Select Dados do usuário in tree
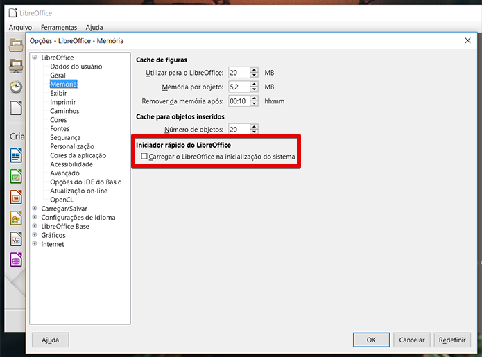 [76, 67]
